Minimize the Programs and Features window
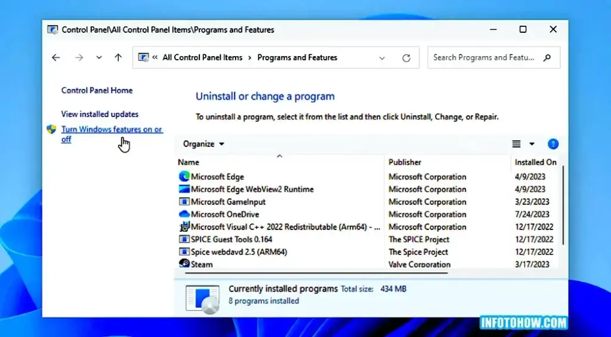 tap(493, 29)
